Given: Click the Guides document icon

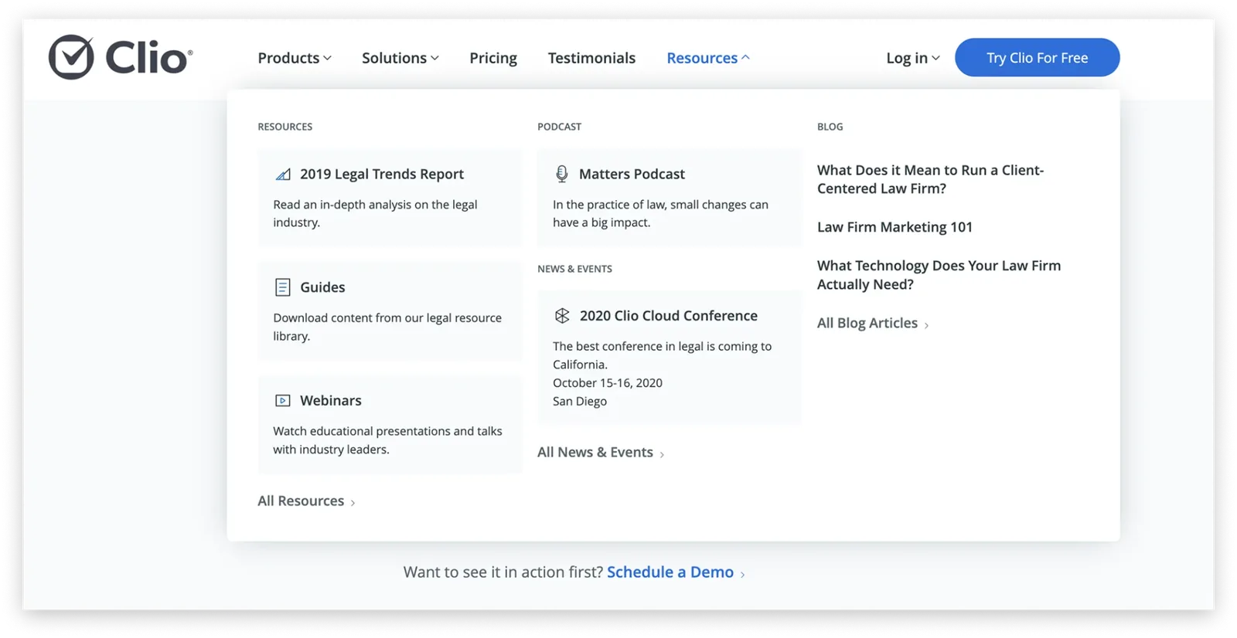Looking at the screenshot, I should coord(283,287).
